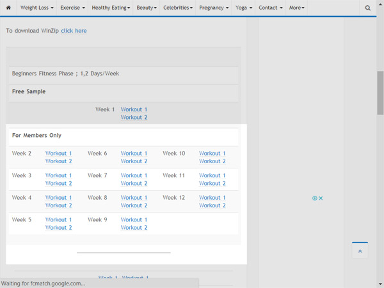Open Week 1 Workout 1 free sample

coord(134,109)
